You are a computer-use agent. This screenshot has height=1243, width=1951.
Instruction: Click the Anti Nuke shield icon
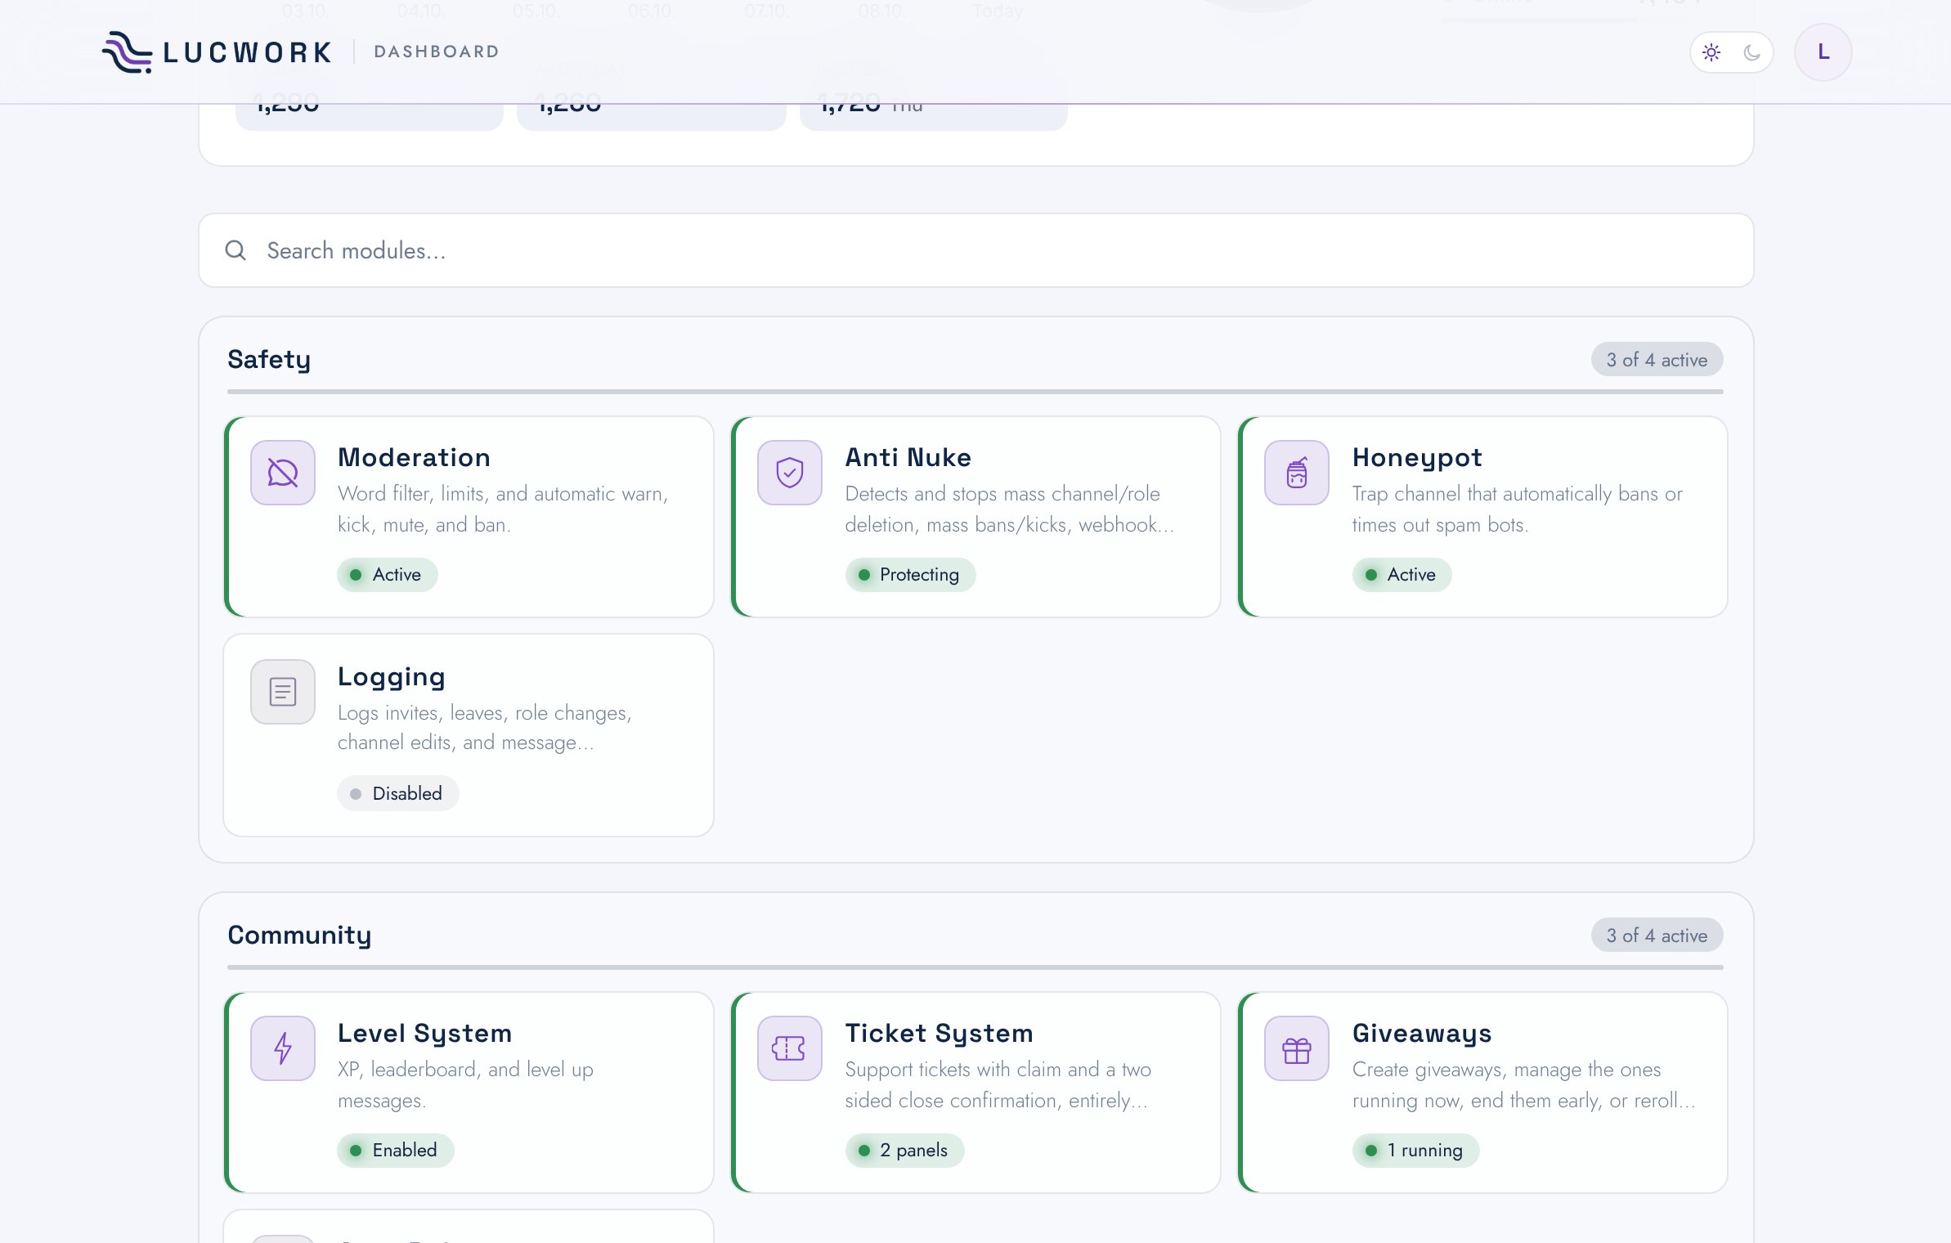790,473
